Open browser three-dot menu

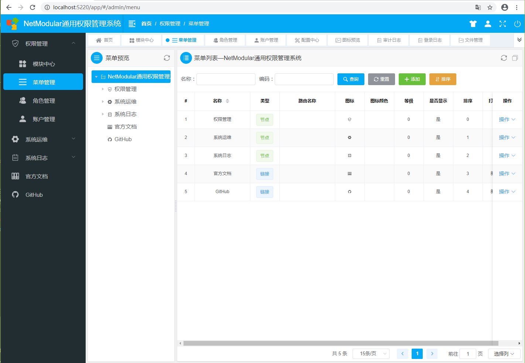[x=517, y=7]
